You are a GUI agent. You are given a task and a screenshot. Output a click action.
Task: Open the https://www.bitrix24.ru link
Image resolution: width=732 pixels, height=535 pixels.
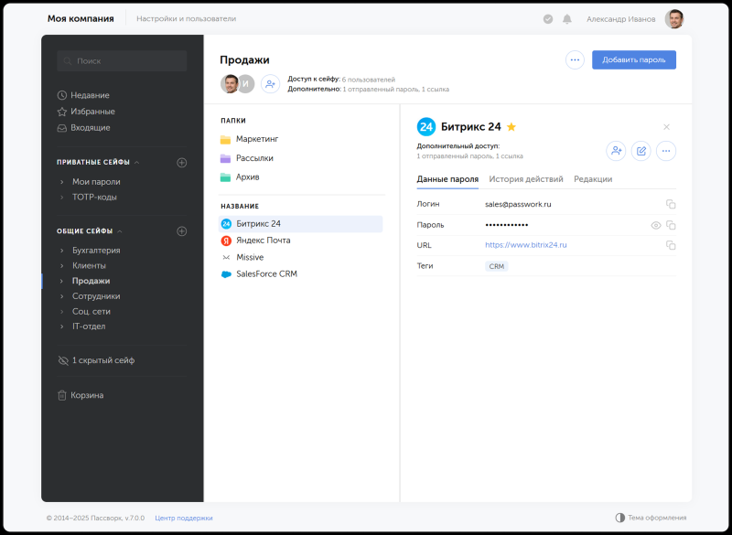tap(525, 245)
